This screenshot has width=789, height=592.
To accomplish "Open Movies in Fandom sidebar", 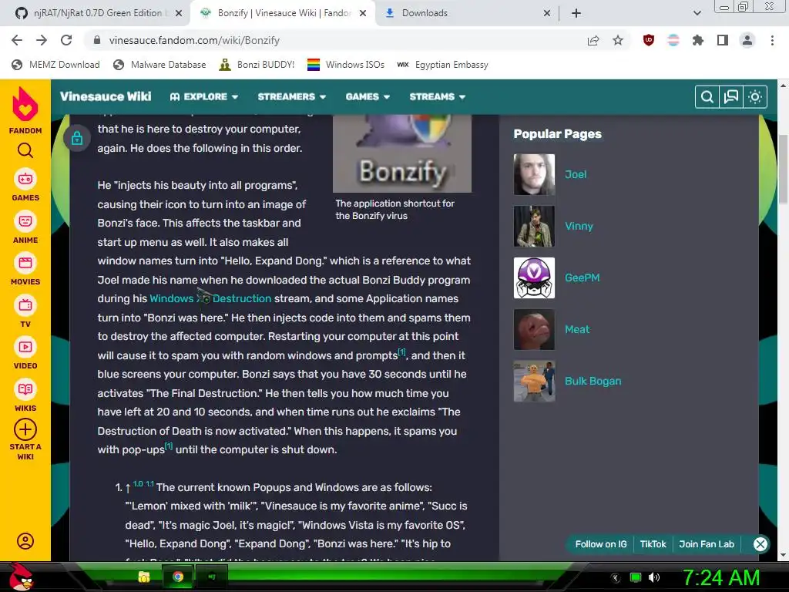I will click(x=25, y=269).
